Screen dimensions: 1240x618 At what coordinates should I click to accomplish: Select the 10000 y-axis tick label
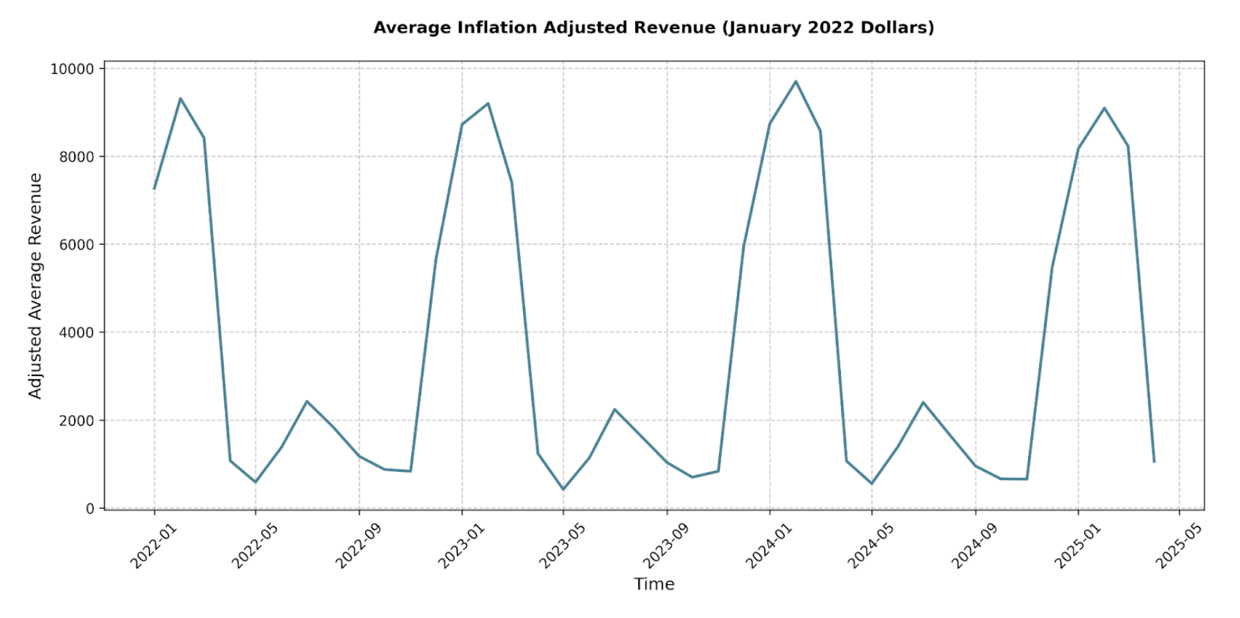(71, 69)
